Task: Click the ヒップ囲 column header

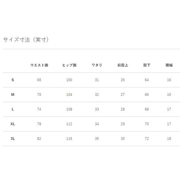Action: coord(69,65)
